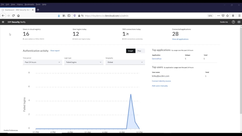Click the help question mark icon
This screenshot has width=242, height=136.
point(233,22)
